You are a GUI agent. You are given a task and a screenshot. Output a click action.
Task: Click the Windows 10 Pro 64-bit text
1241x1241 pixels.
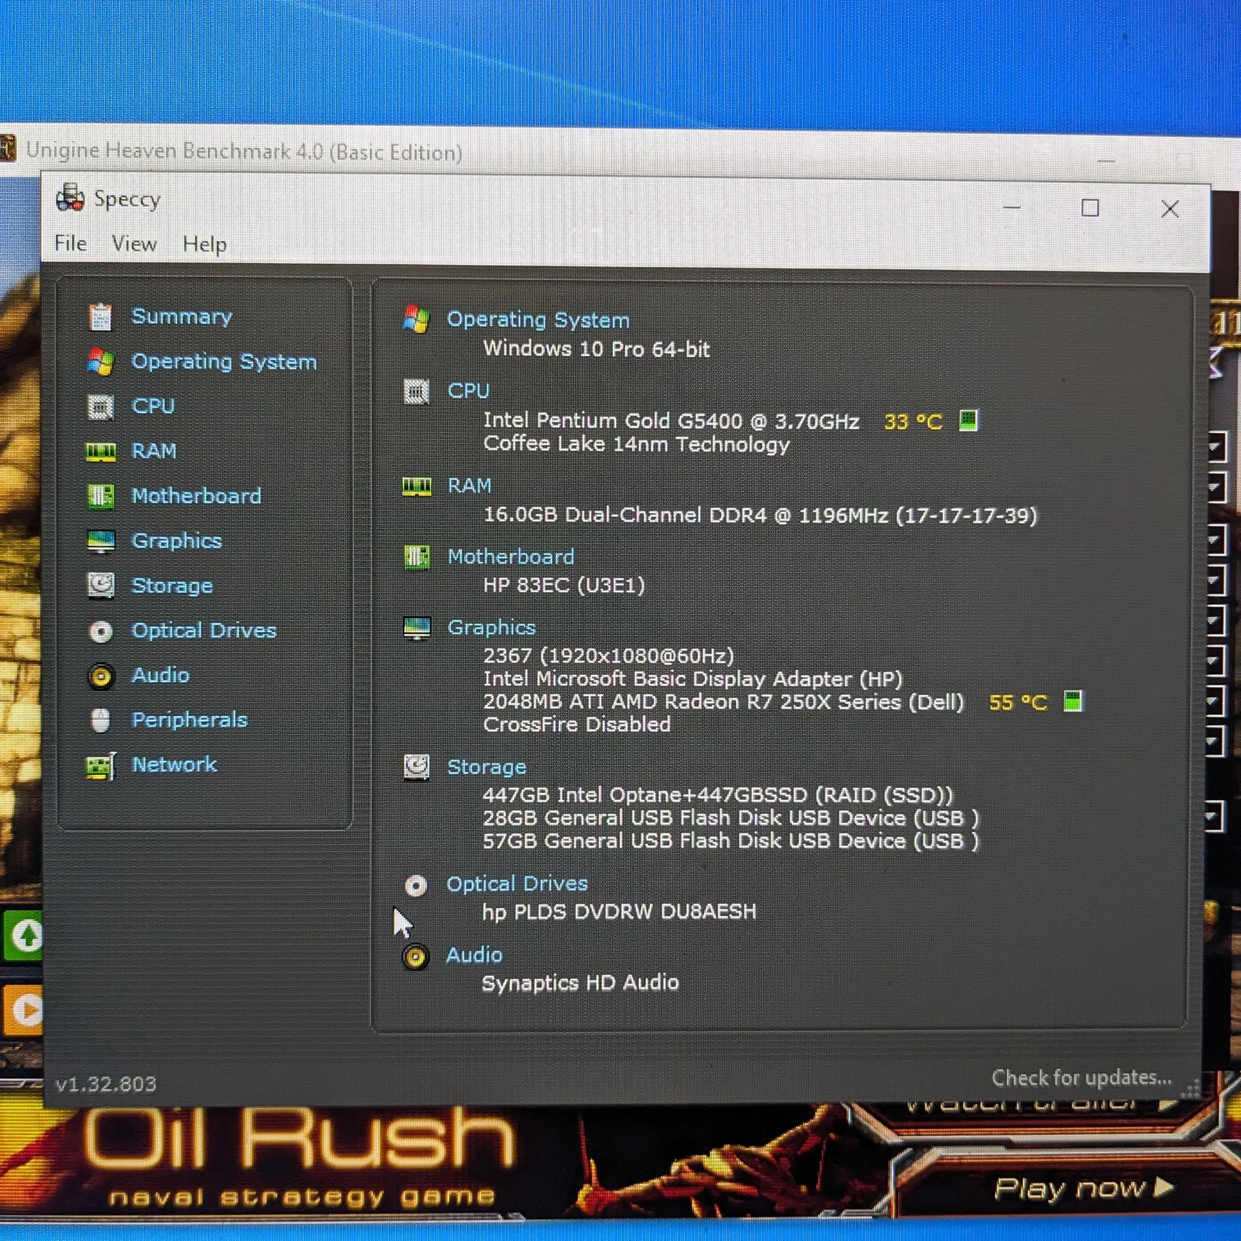(596, 349)
